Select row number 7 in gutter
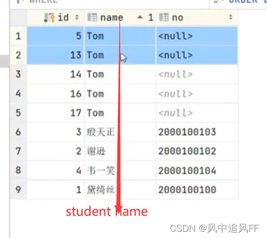267x238 pixels. pyautogui.click(x=19, y=151)
